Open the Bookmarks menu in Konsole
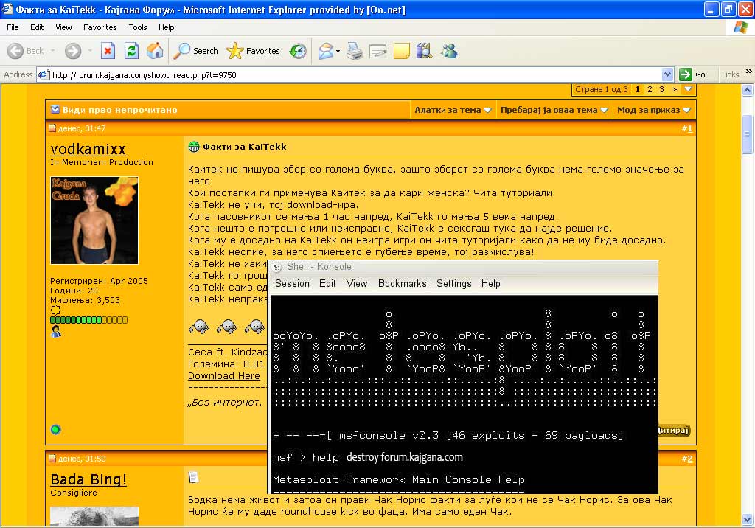 pyautogui.click(x=402, y=283)
